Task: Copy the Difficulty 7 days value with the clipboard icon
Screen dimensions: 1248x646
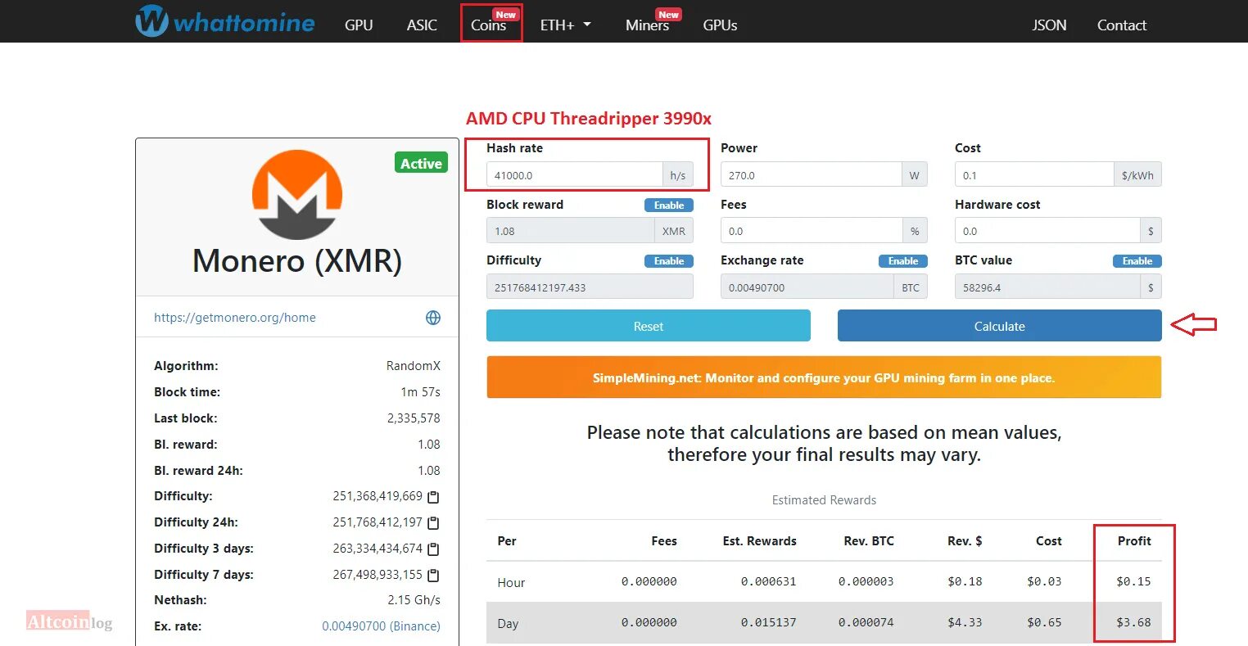Action: [434, 576]
